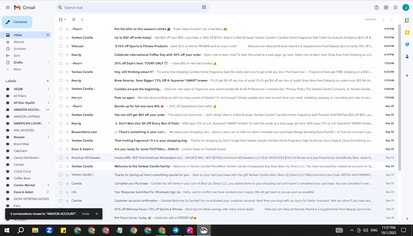This screenshot has width=413, height=236.
Task: Open Google Calendar side panel
Action: coord(407,20)
